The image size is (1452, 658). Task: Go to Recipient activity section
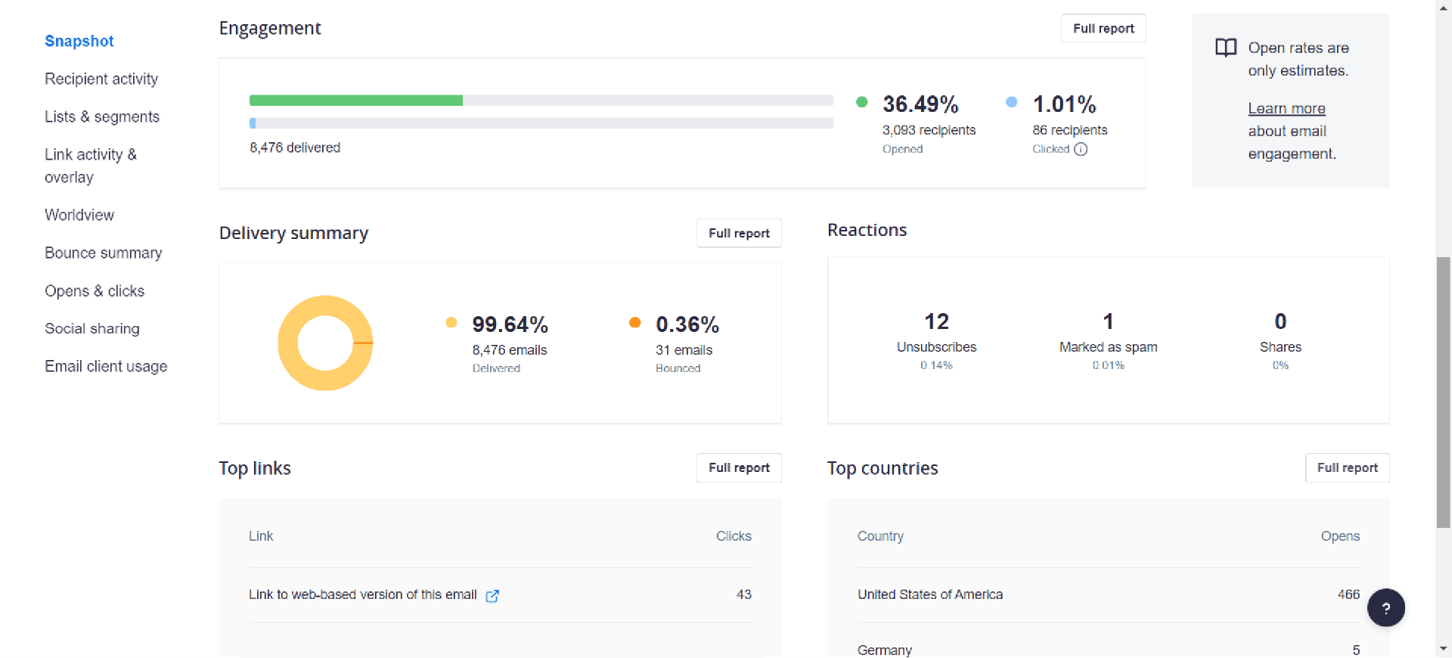click(x=101, y=79)
